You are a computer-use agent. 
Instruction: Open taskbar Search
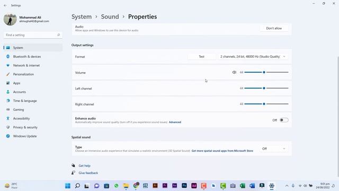tap(77, 186)
